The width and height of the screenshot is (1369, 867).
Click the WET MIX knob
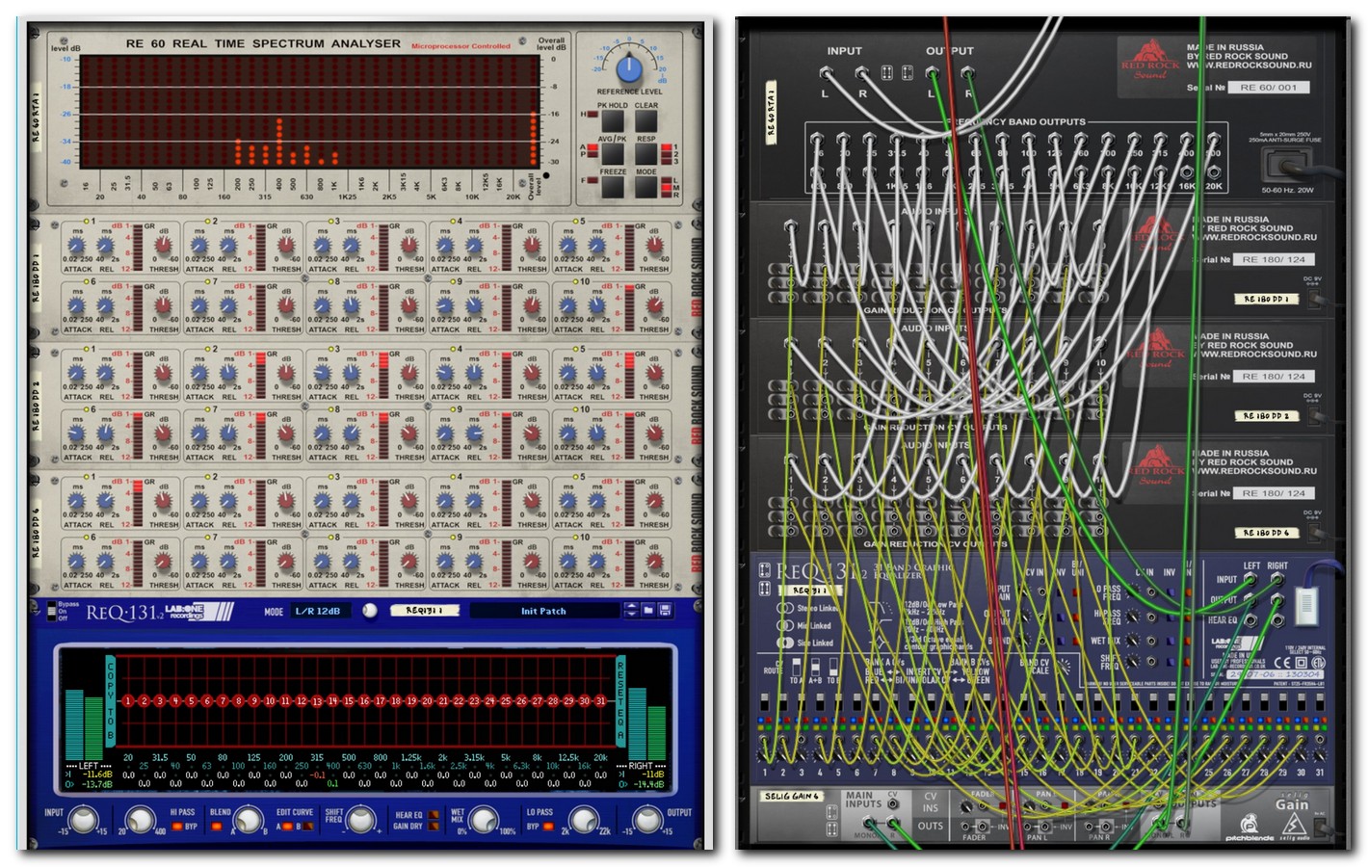click(483, 820)
